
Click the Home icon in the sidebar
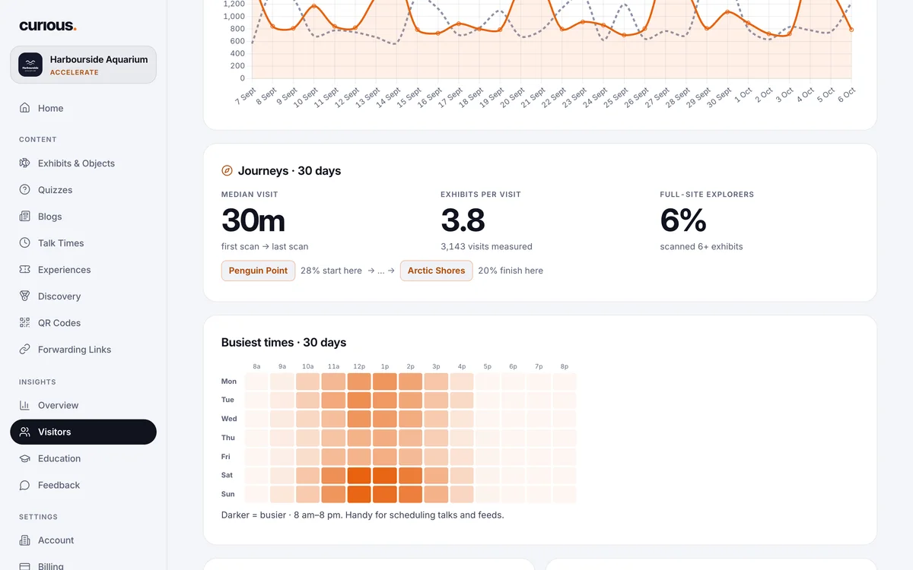coord(25,108)
